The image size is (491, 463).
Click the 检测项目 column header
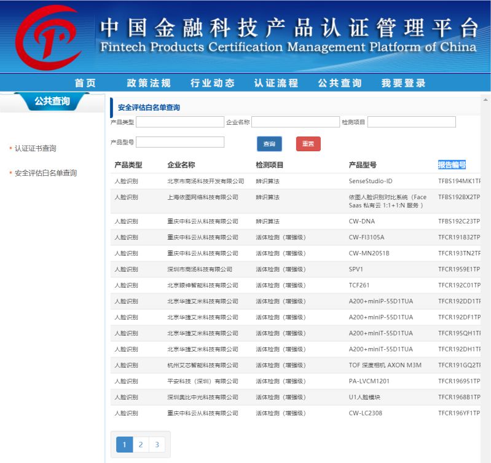click(270, 165)
